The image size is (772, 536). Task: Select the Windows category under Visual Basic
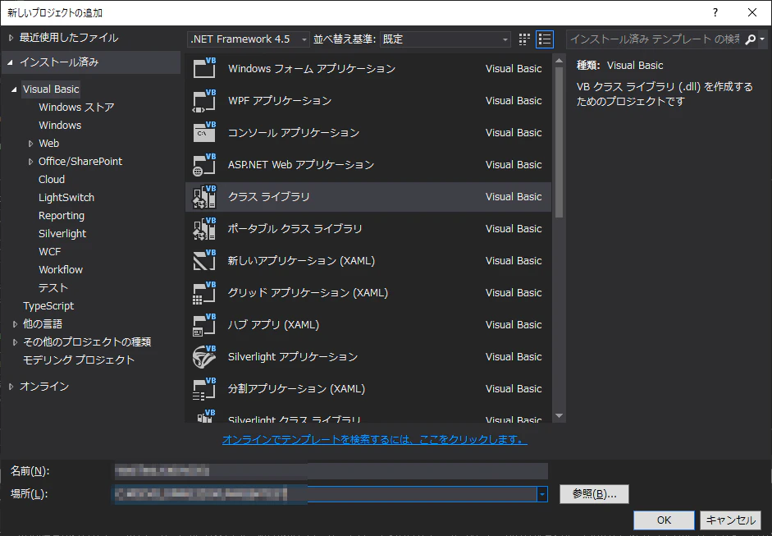coord(60,125)
